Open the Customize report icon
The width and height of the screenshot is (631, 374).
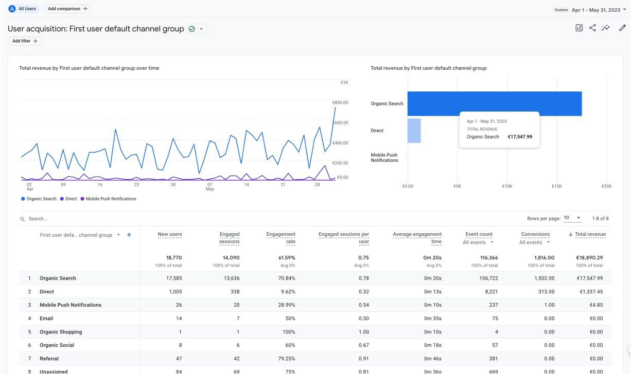(x=580, y=28)
